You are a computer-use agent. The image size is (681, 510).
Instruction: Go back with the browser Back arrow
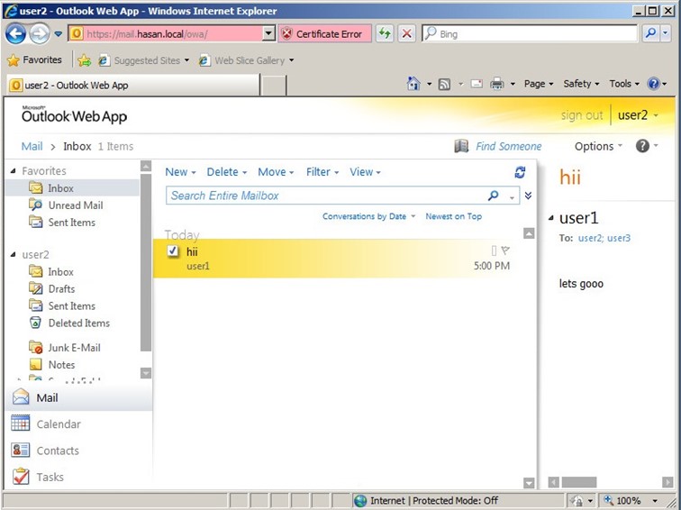(x=15, y=34)
